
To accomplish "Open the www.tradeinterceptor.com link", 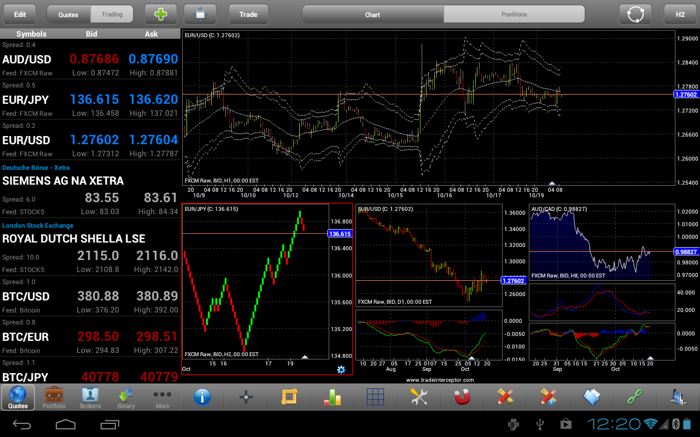I will coord(440,380).
